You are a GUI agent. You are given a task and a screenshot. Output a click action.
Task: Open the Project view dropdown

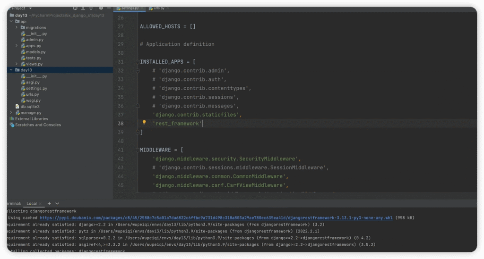(x=30, y=8)
